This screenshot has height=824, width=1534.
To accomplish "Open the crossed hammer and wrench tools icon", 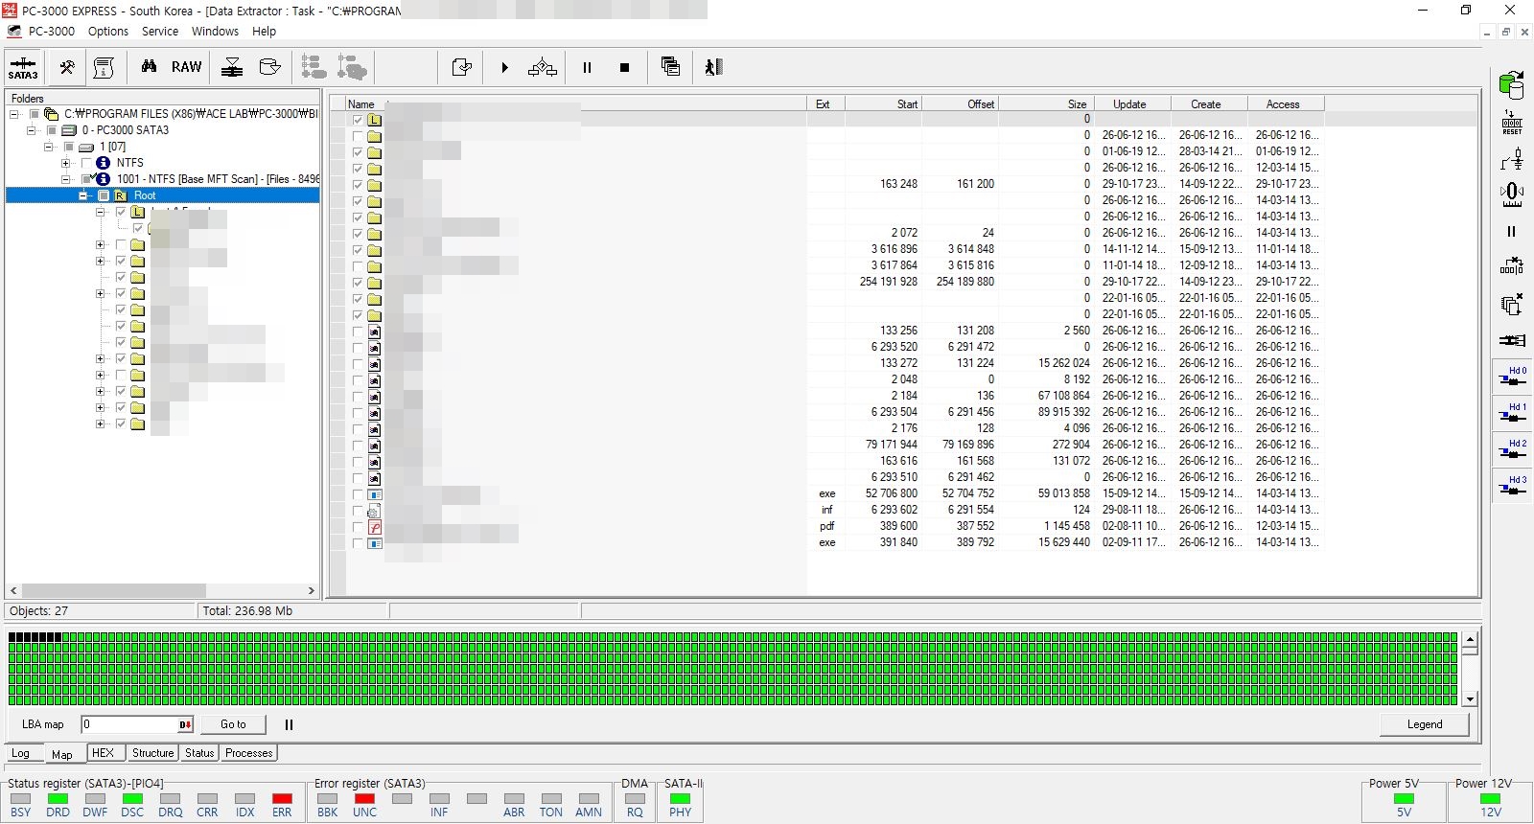I will (x=67, y=67).
